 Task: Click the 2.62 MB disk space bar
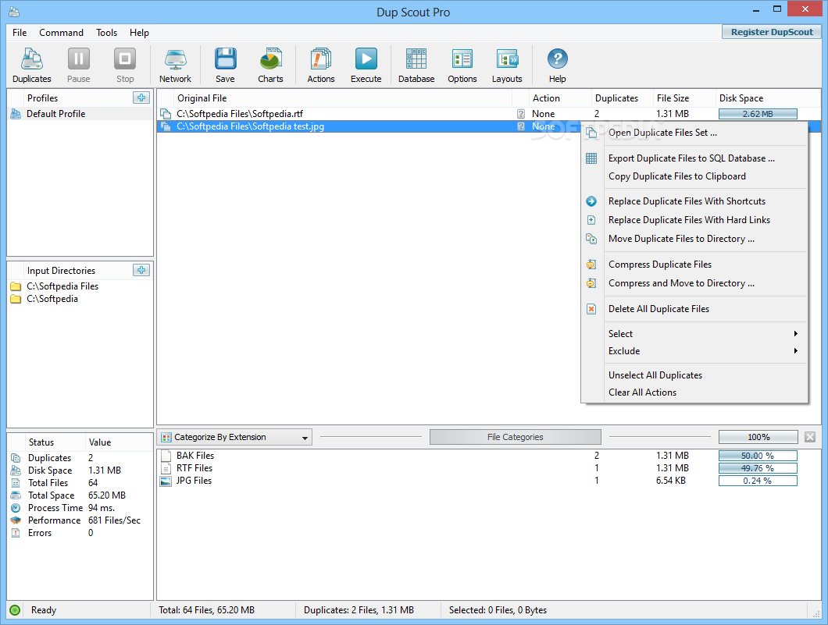click(758, 114)
